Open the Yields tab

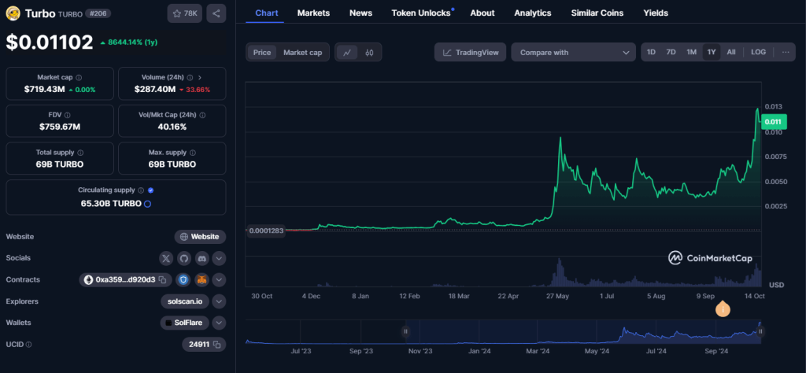pos(656,13)
